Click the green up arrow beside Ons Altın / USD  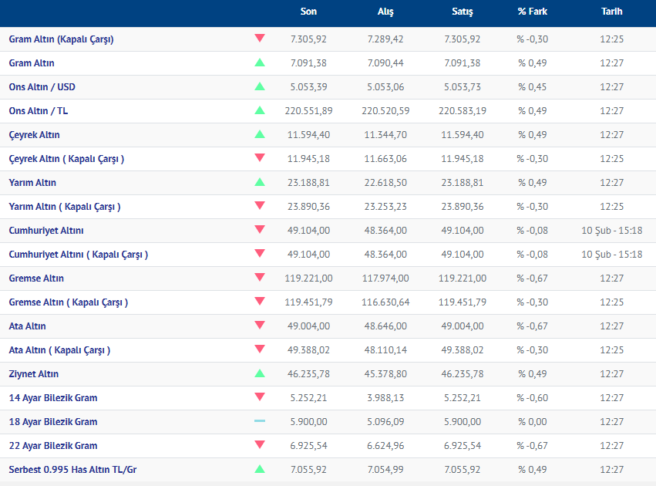pyautogui.click(x=259, y=86)
